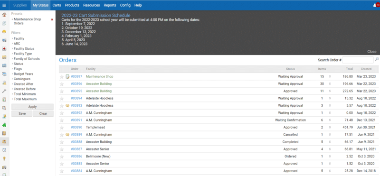This screenshot has height=176, width=380.
Task: Sort by the Created column header
Action: pos(366,69)
